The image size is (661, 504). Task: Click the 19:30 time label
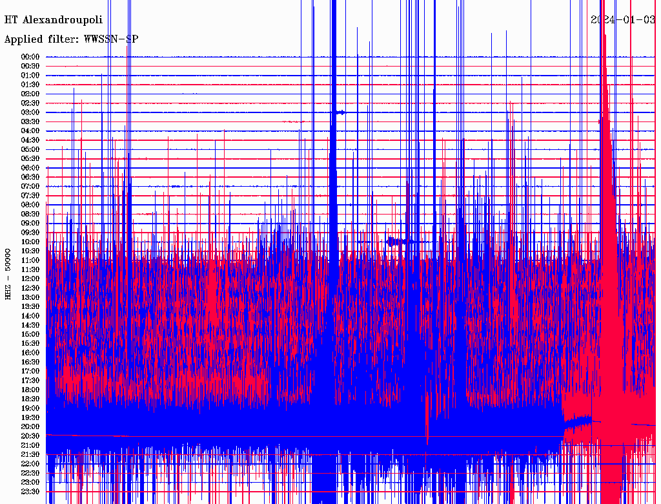(x=30, y=418)
